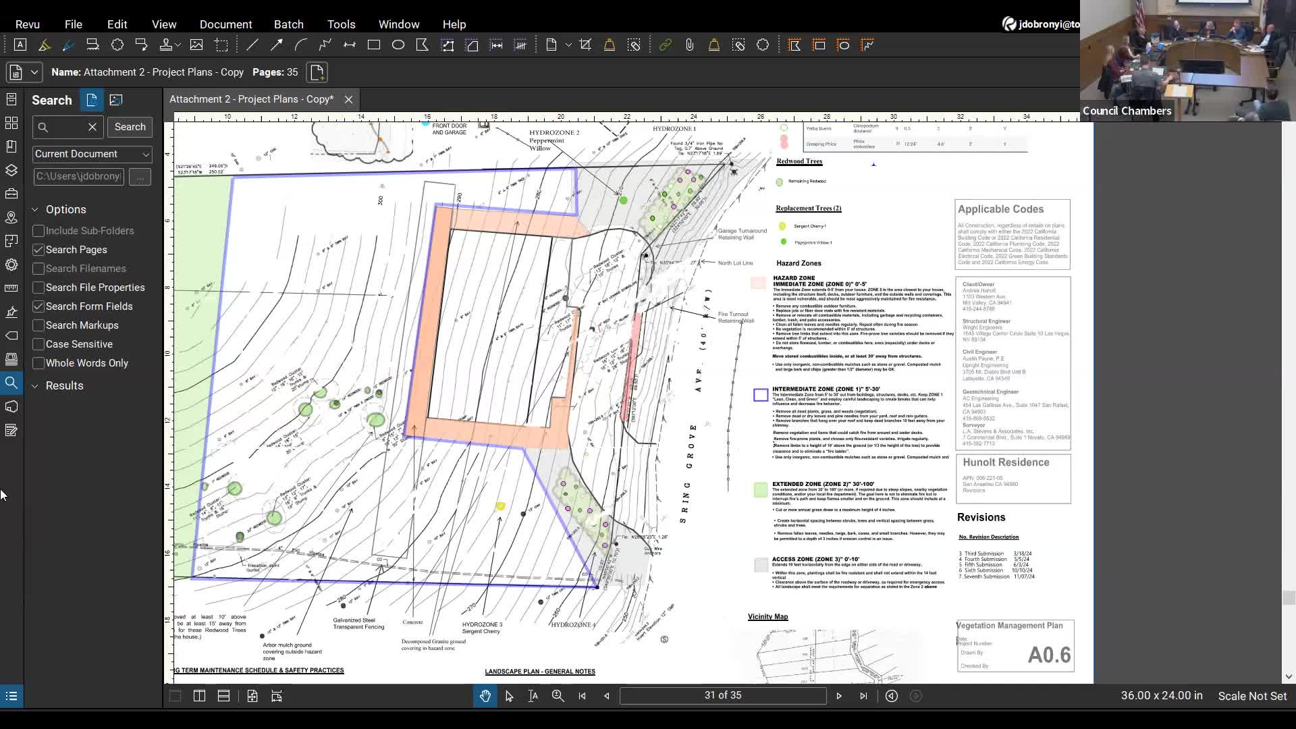
Task: Open the Search panel magnifier icon
Action: (11, 383)
